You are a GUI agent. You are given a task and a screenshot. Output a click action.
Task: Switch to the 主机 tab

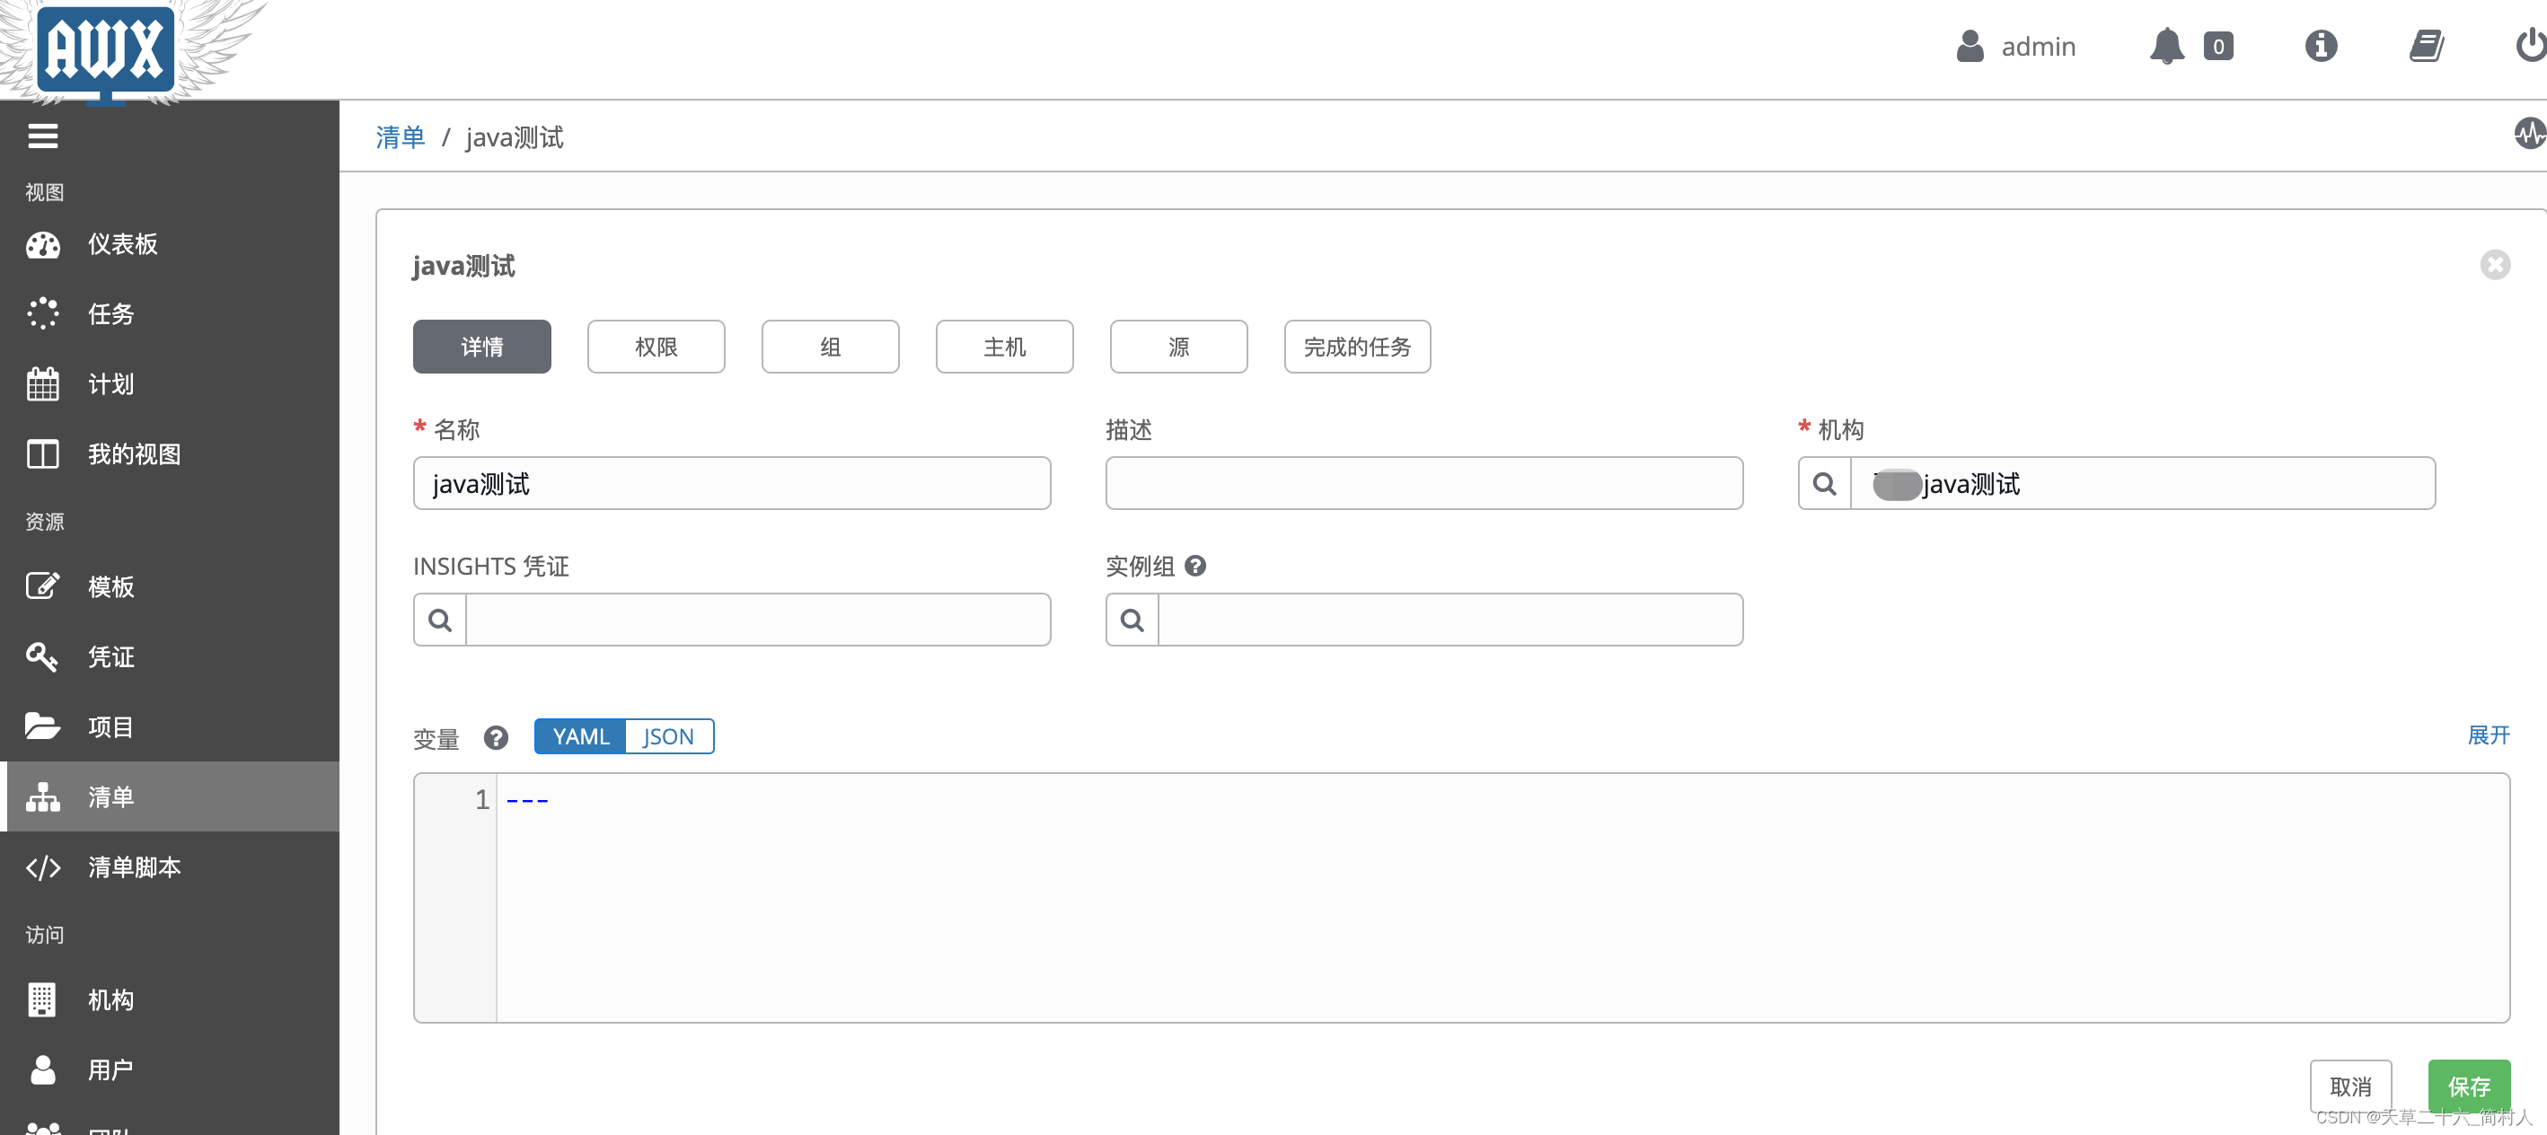tap(1003, 347)
